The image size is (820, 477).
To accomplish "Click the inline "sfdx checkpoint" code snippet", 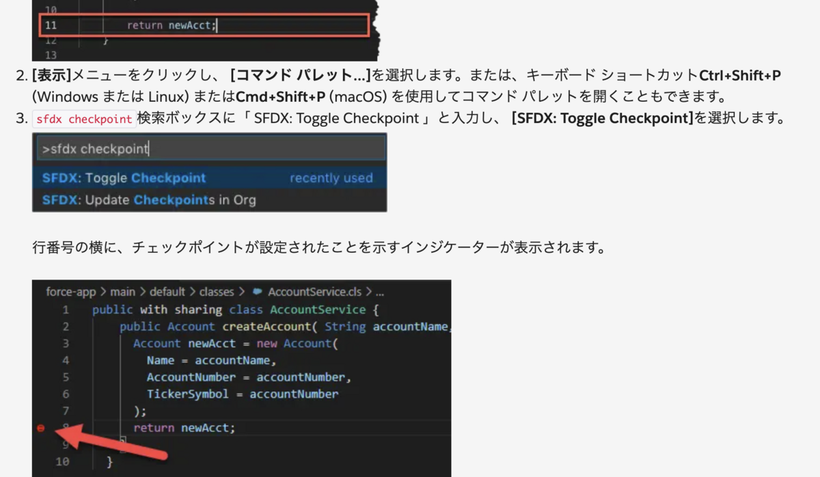I will (x=83, y=118).
